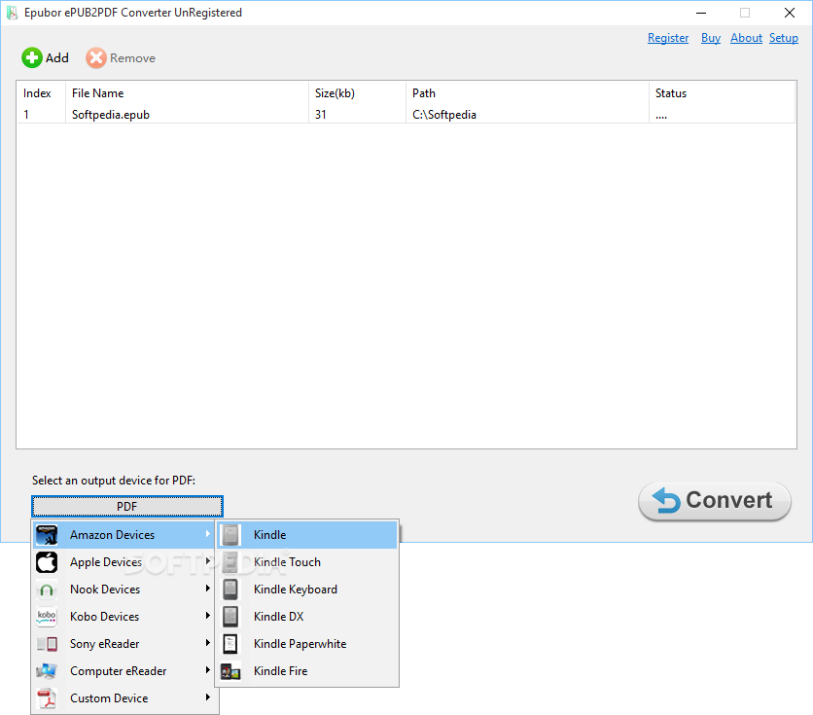The height and width of the screenshot is (715, 813).
Task: Expand Computer eReader submenu arrow
Action: tap(207, 670)
